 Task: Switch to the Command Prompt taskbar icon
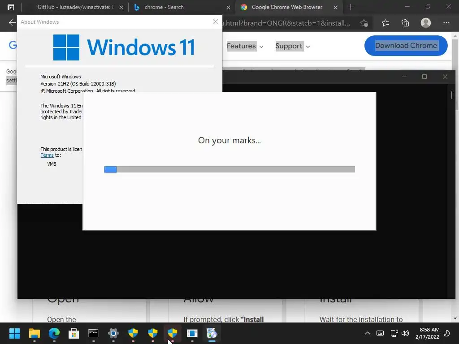tap(93, 333)
